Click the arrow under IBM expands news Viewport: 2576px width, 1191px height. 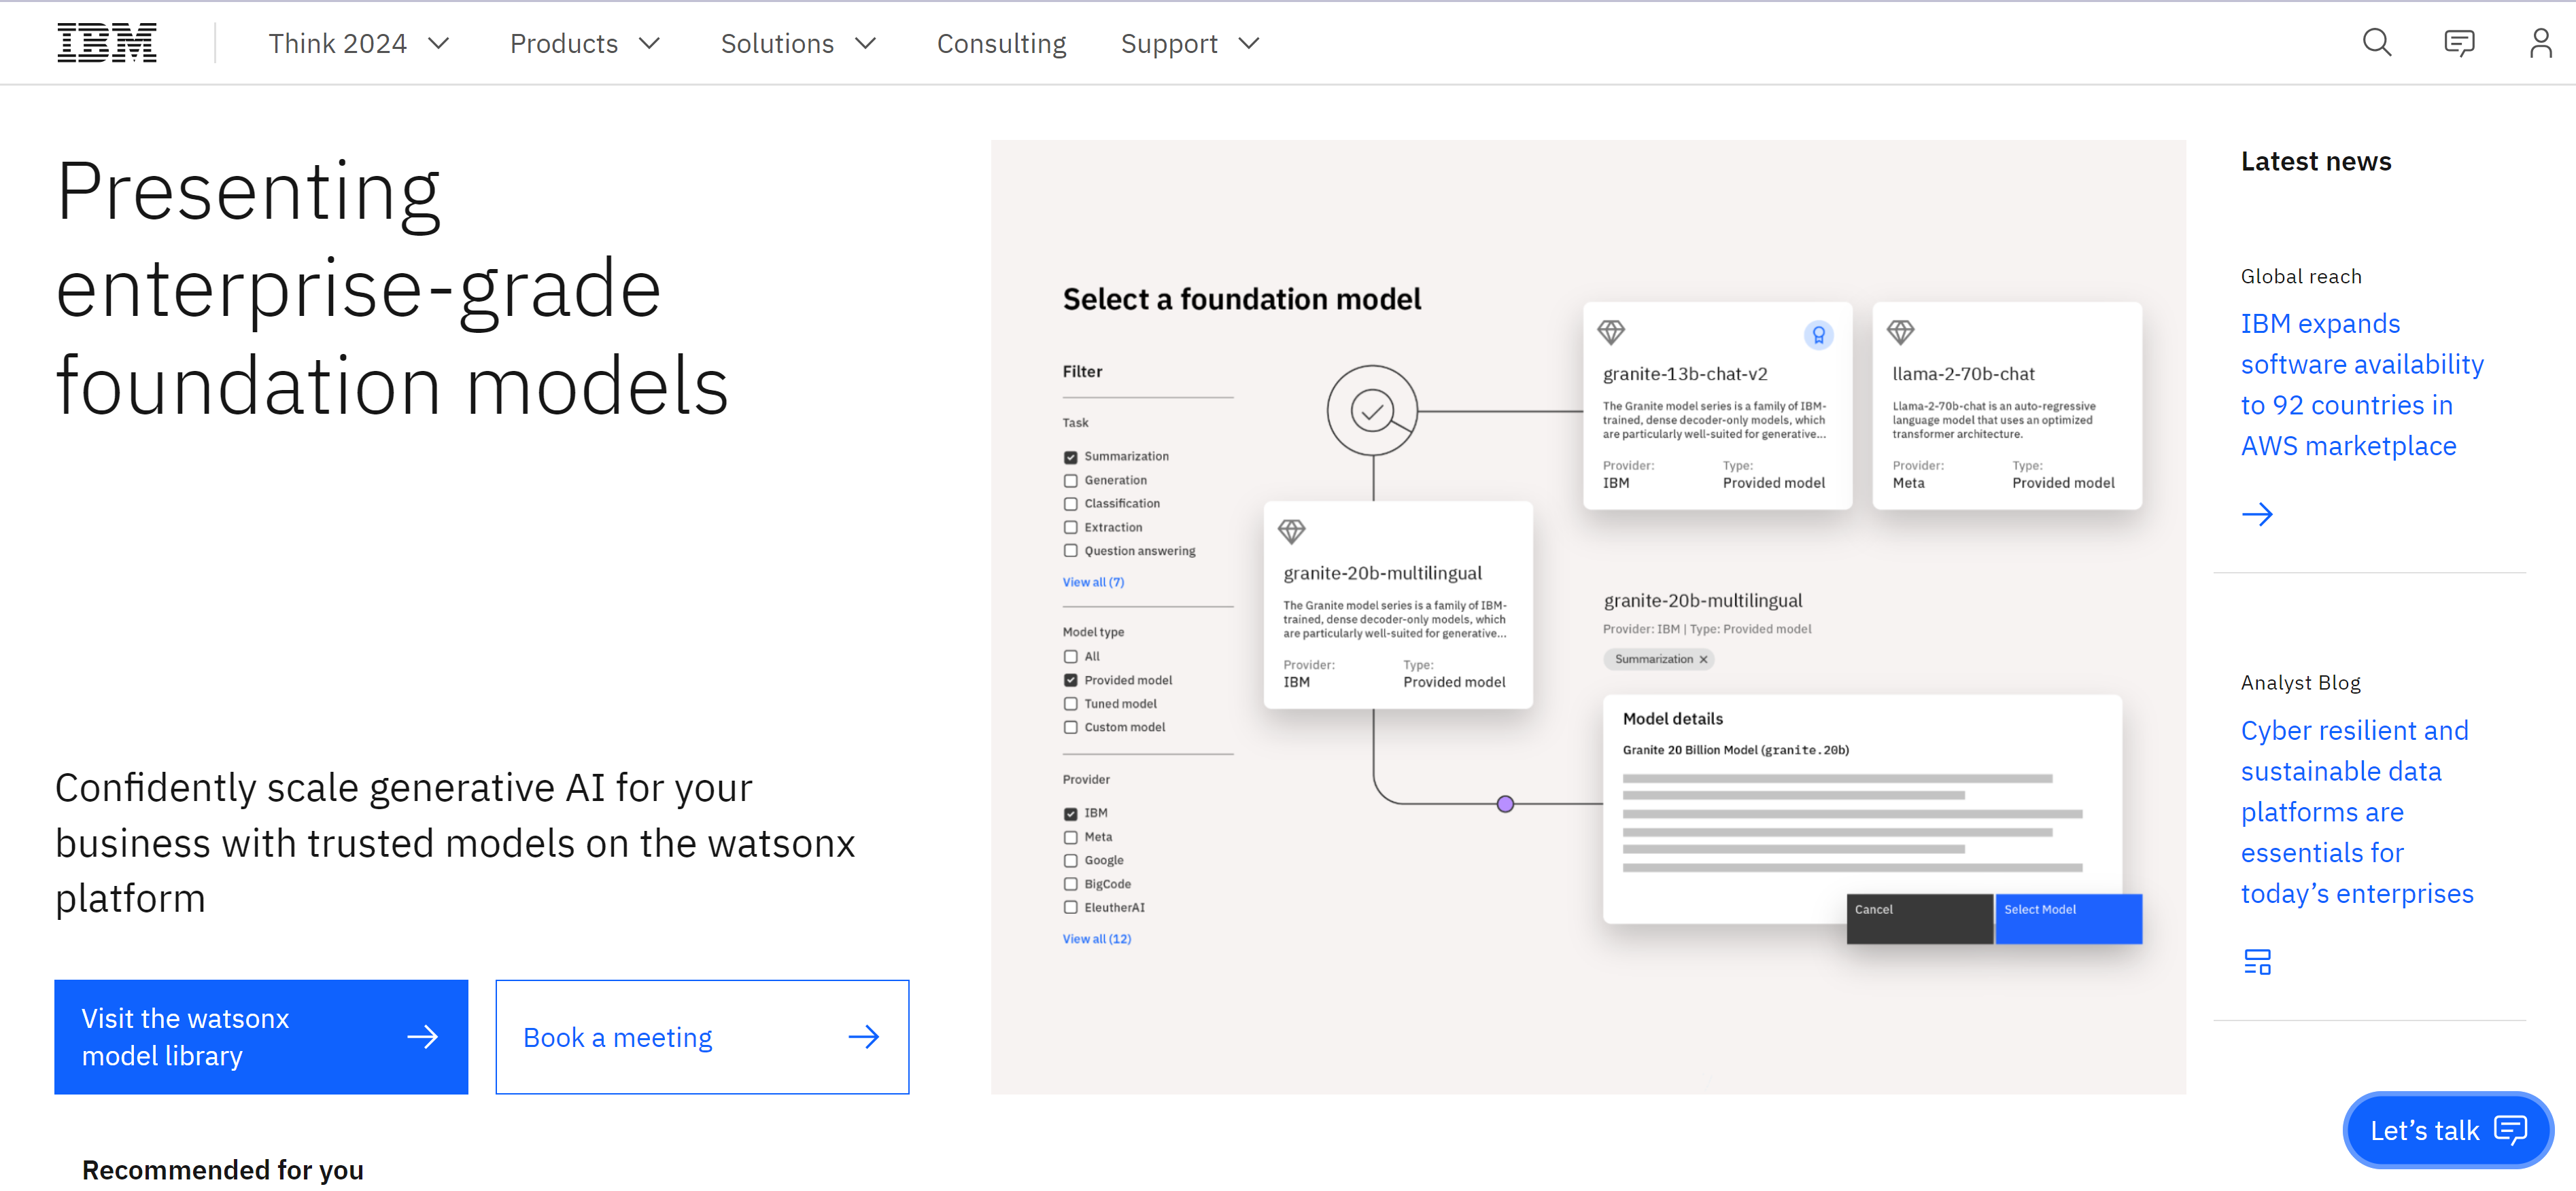pos(2257,514)
